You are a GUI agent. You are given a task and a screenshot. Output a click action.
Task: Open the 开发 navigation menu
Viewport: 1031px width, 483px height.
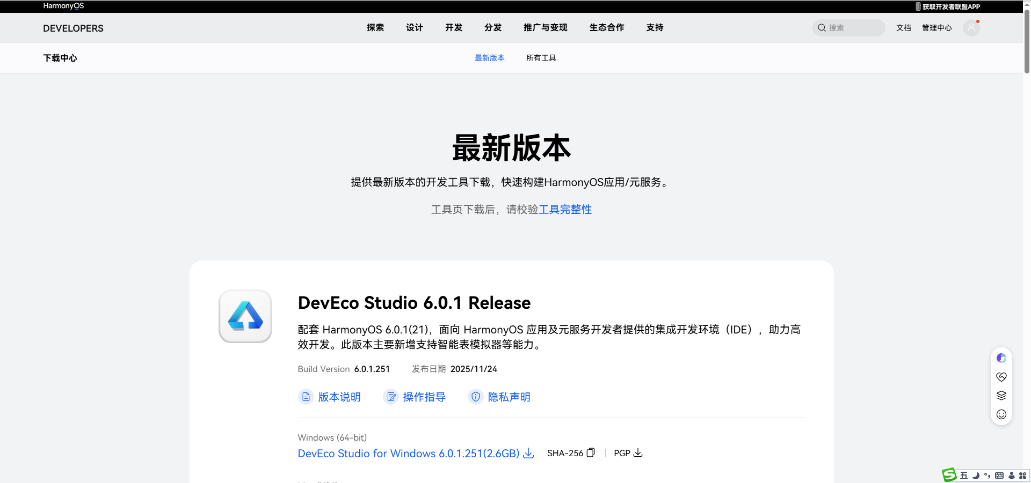[x=454, y=27]
